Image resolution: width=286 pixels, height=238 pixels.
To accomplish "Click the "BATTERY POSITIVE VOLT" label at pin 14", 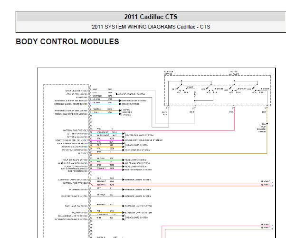I will click(76, 130).
